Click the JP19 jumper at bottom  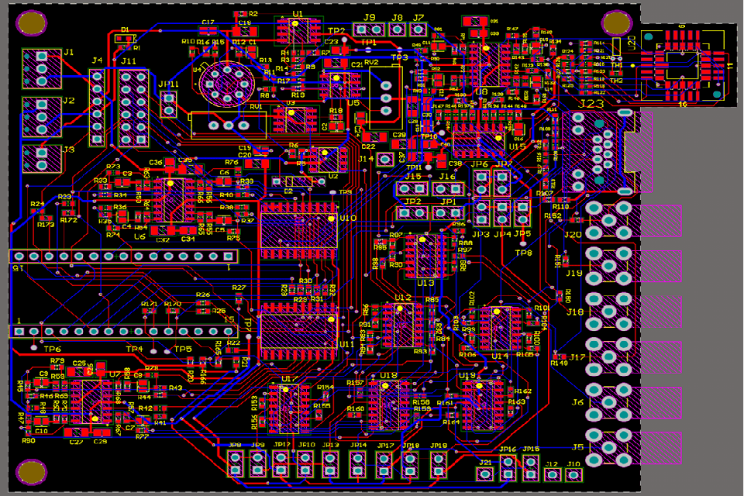(438, 463)
